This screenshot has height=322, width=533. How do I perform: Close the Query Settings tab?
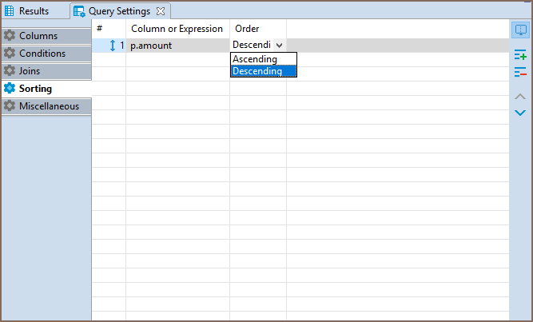(x=161, y=11)
